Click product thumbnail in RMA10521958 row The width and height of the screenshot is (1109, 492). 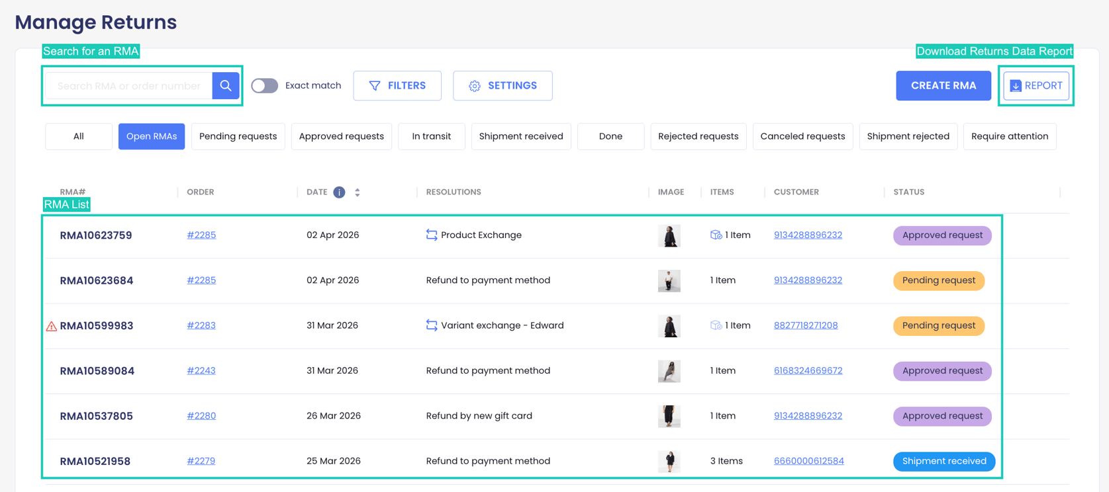pyautogui.click(x=669, y=461)
